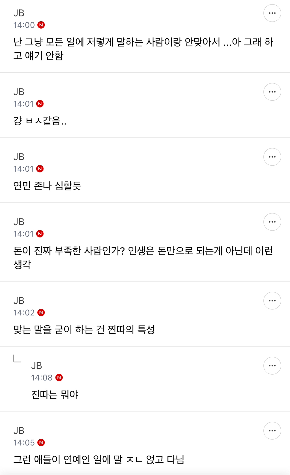Tap more options beside the '연민' comment

tap(272, 157)
